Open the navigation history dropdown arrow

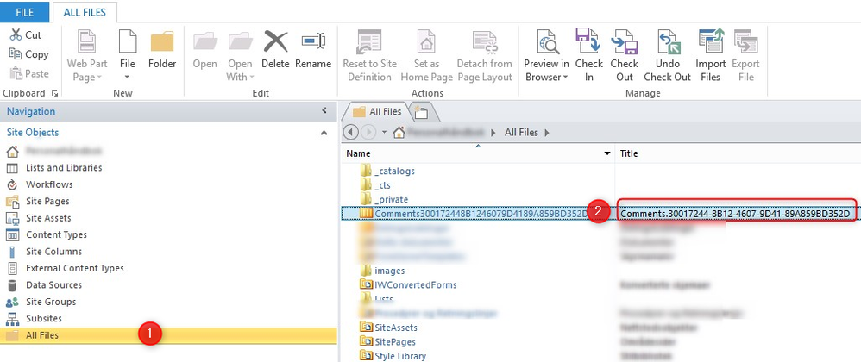(x=384, y=132)
